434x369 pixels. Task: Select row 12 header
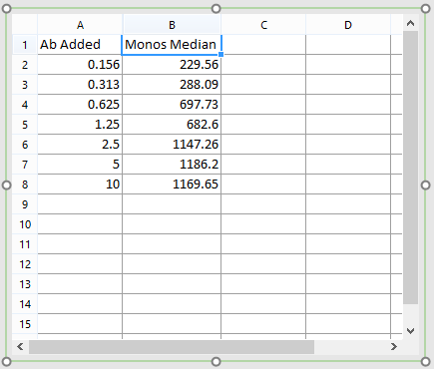click(x=25, y=264)
